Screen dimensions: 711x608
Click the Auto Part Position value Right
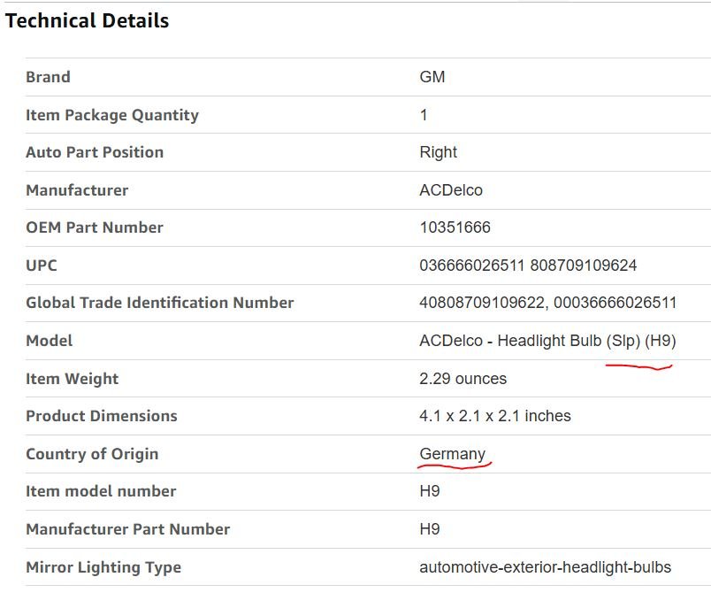pyautogui.click(x=438, y=152)
